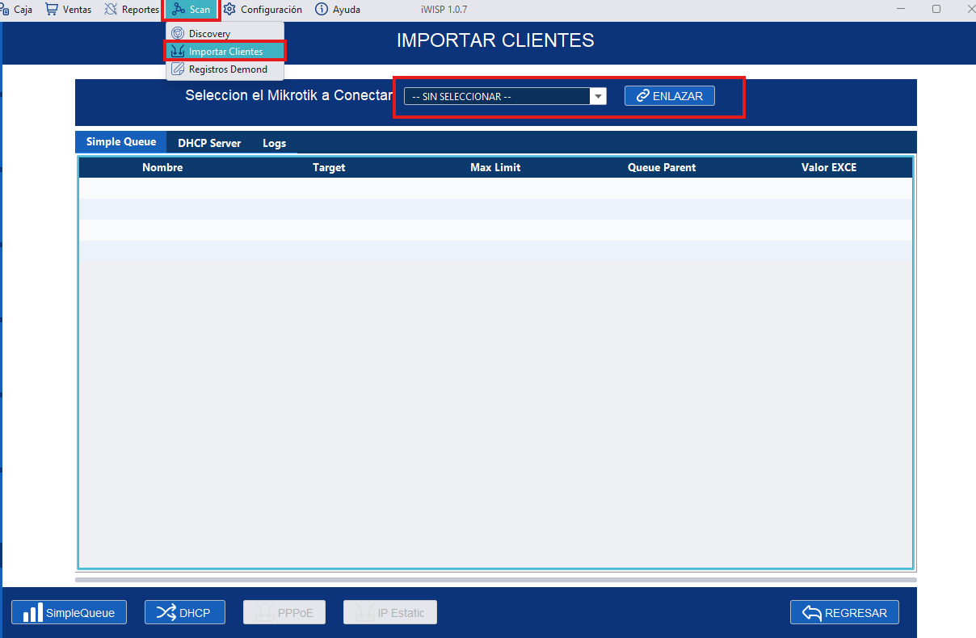The height and width of the screenshot is (638, 976).
Task: Select Importar Clientes menu item
Action: click(225, 52)
